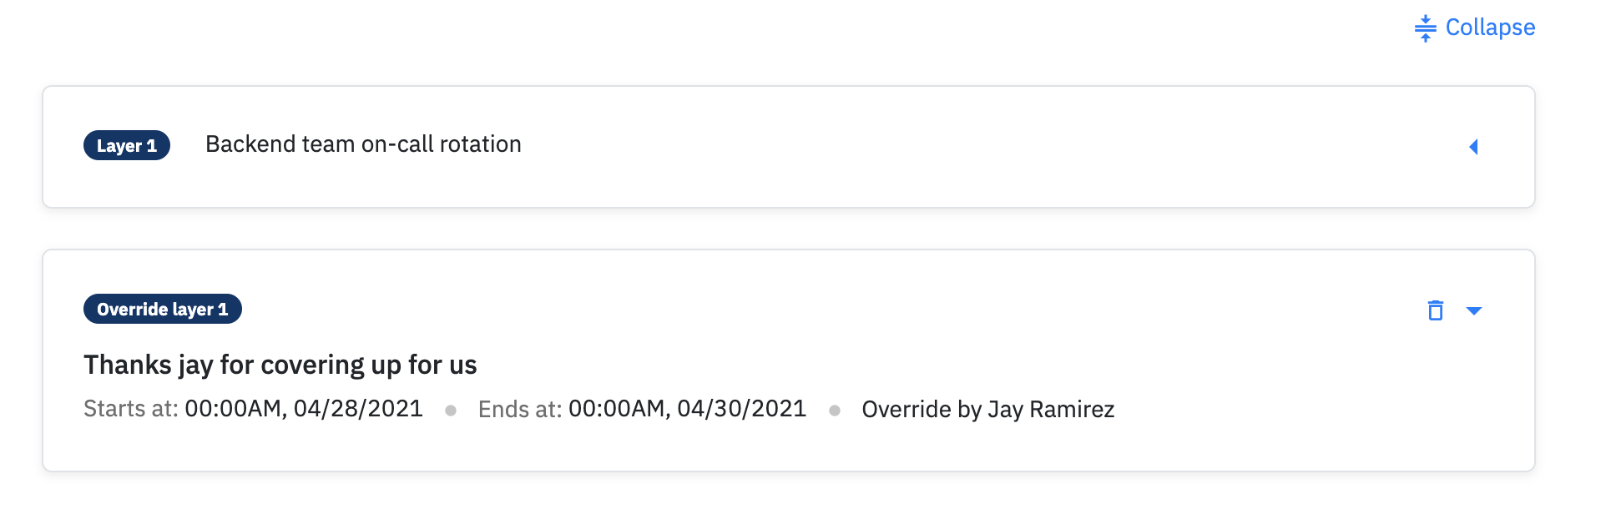Image resolution: width=1611 pixels, height=509 pixels.
Task: Click the Thanks jay for covering heading
Action: coord(280,365)
